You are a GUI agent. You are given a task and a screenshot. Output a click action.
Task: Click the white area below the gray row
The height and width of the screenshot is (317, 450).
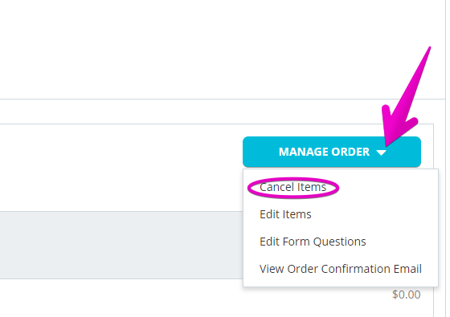pos(121,298)
